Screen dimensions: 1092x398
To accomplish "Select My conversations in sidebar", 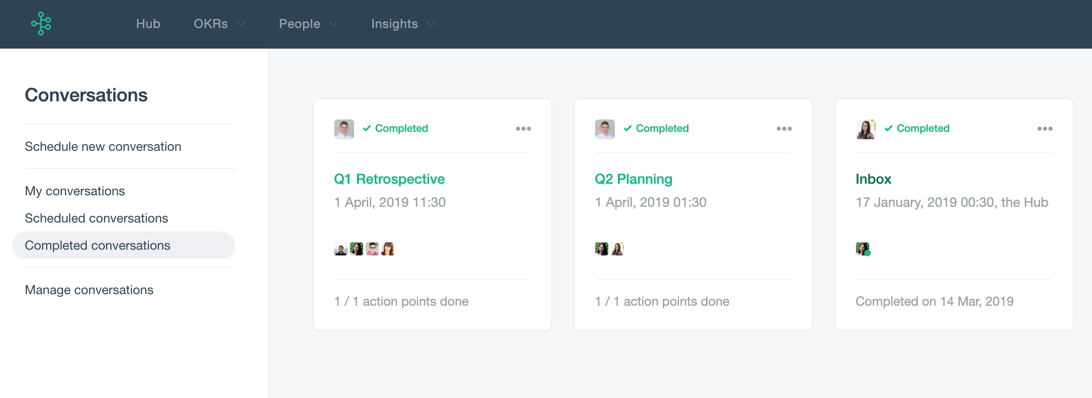I will [75, 191].
